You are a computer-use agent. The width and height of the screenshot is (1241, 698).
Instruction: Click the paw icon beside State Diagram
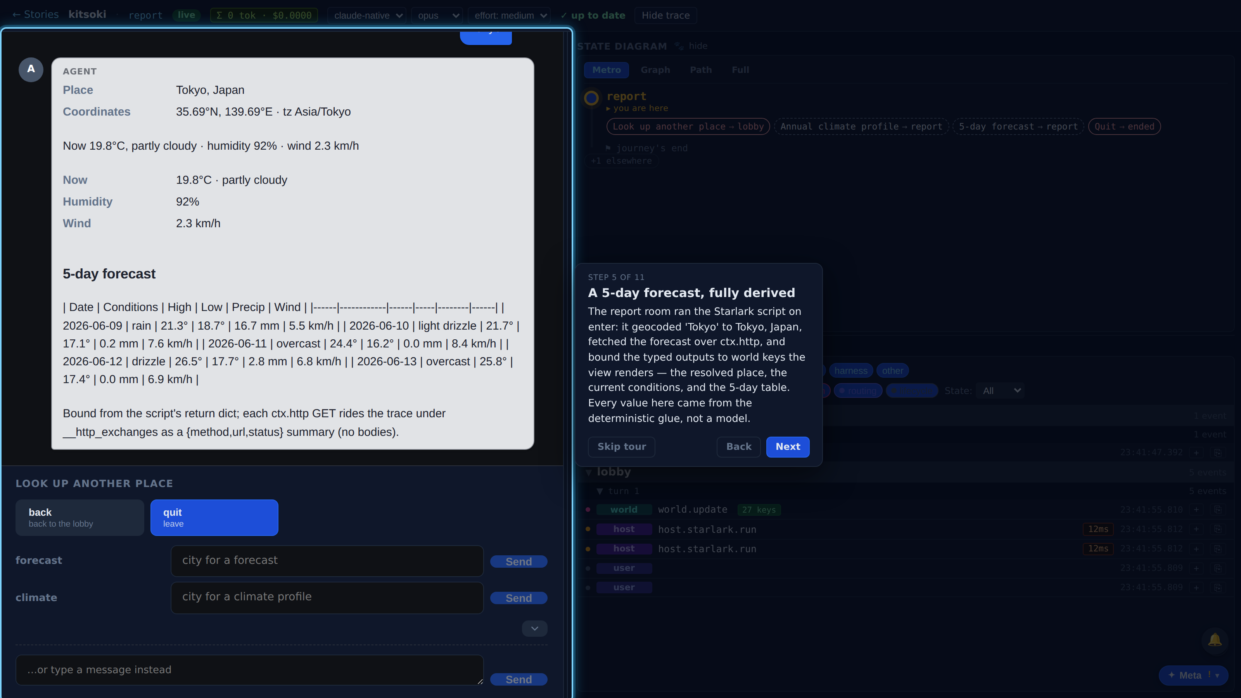tap(679, 46)
